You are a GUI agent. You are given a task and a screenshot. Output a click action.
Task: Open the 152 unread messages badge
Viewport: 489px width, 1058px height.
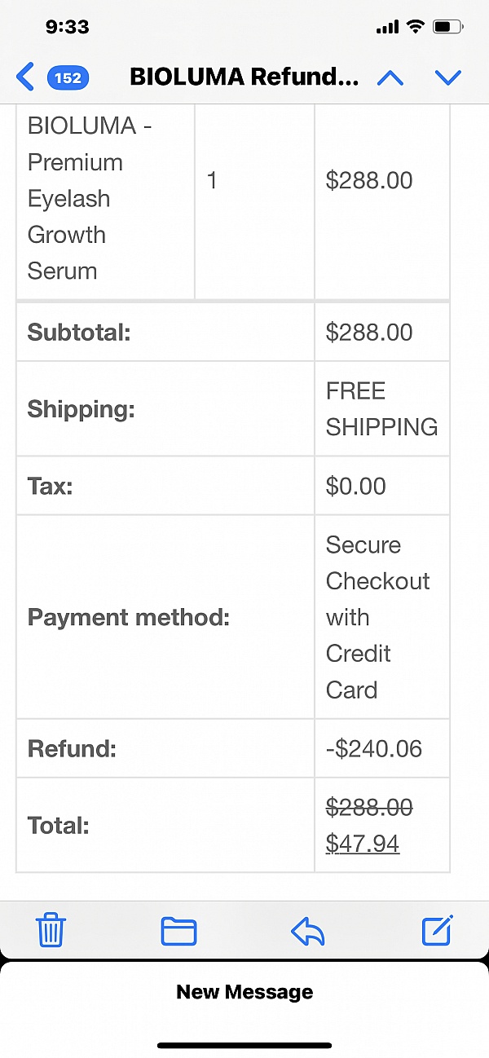coord(68,77)
